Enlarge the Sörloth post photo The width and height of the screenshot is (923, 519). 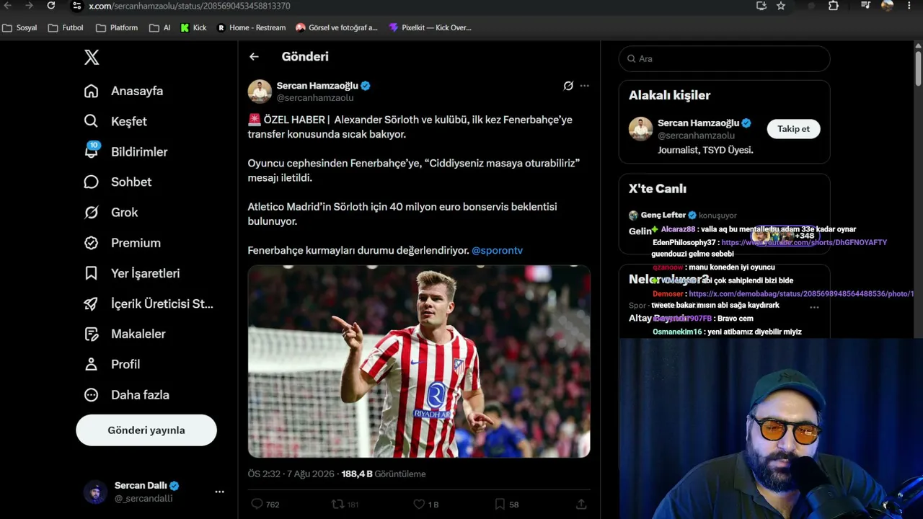[x=419, y=362]
